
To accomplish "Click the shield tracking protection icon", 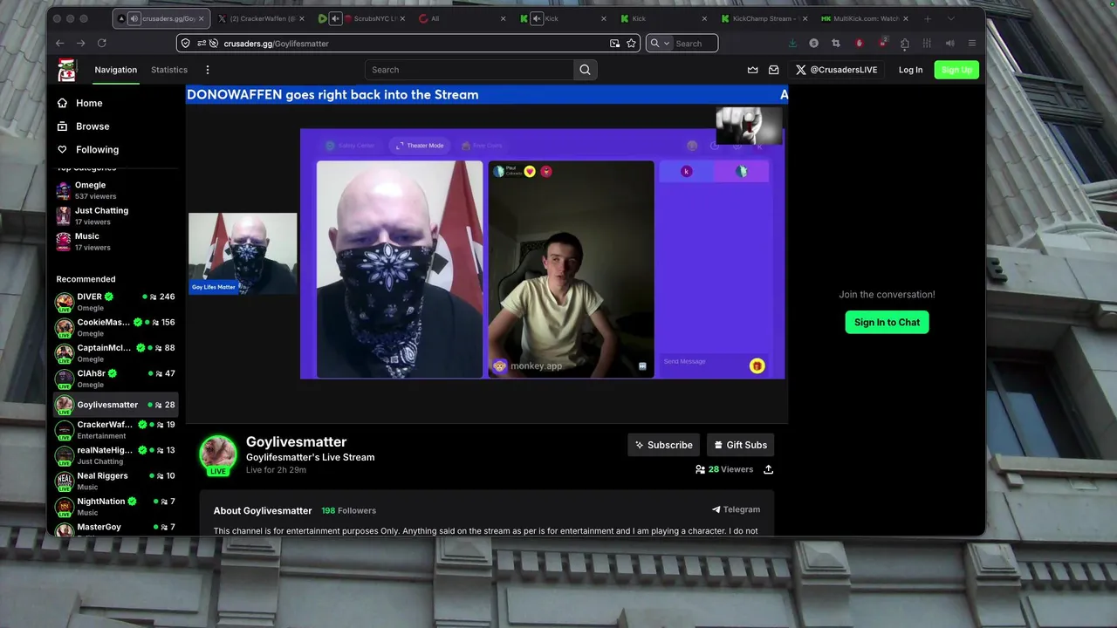I will click(x=184, y=43).
